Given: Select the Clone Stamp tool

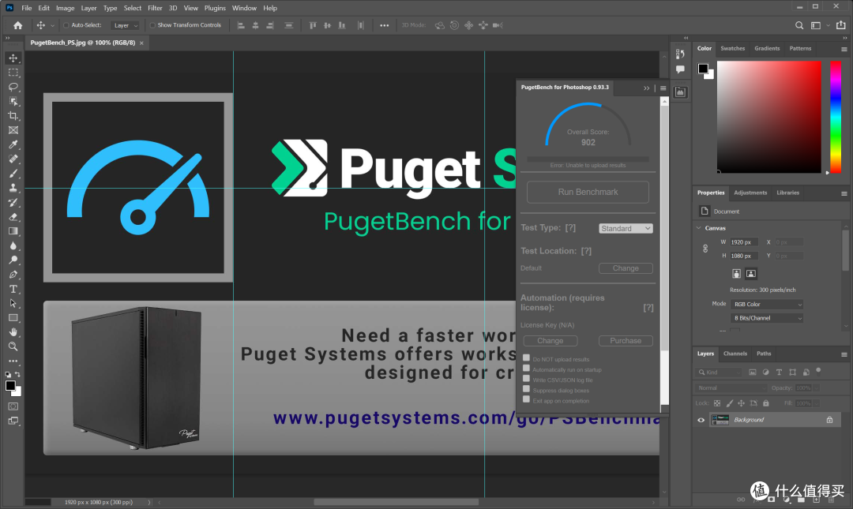Looking at the screenshot, I should 13,188.
